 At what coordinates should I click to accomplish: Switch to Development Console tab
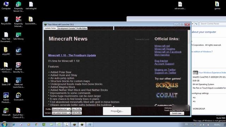pyautogui.click(x=66, y=29)
